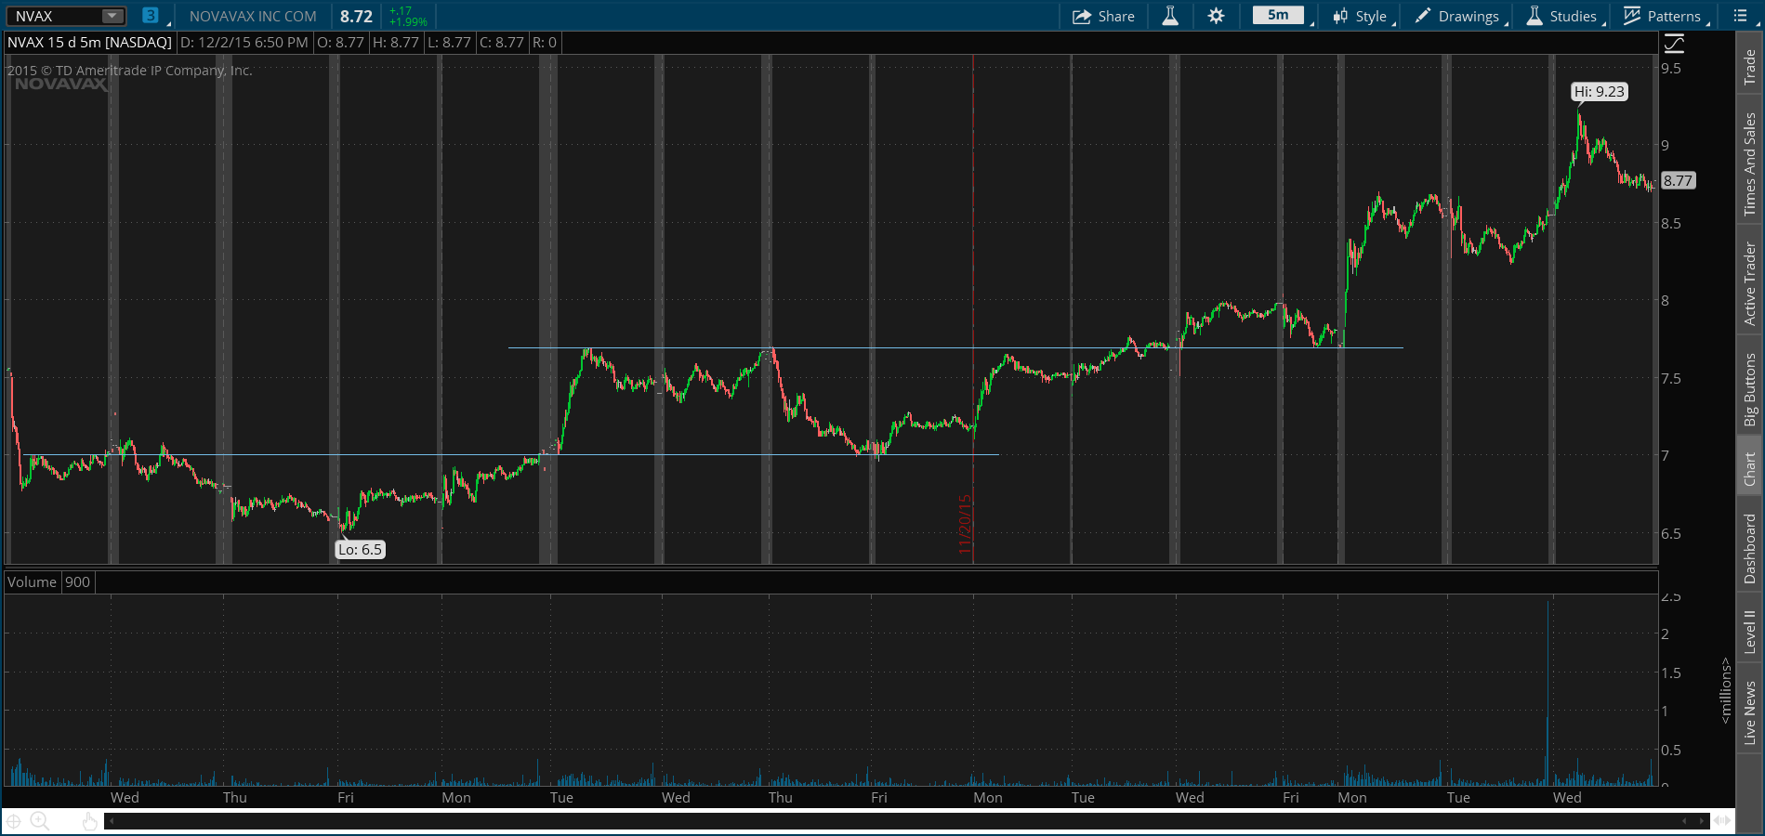Click the expand arrows icon at bottom right
This screenshot has width=1765, height=836.
click(1722, 820)
